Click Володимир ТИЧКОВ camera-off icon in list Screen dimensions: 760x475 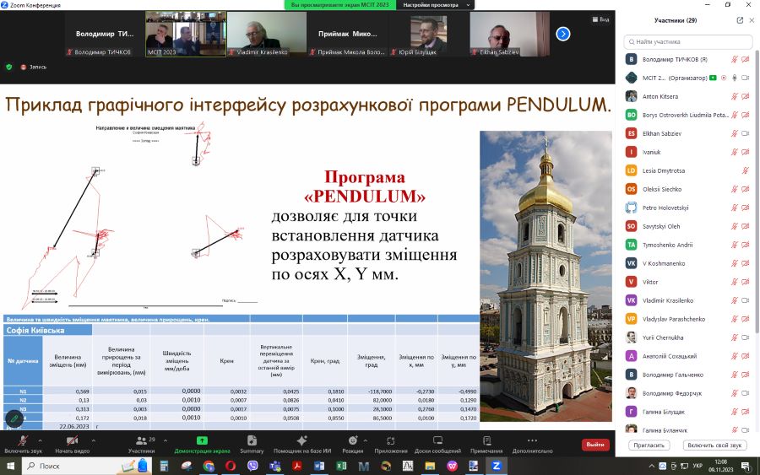pos(746,59)
